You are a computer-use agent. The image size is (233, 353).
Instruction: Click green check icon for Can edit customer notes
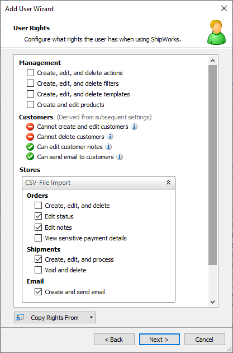pos(30,147)
